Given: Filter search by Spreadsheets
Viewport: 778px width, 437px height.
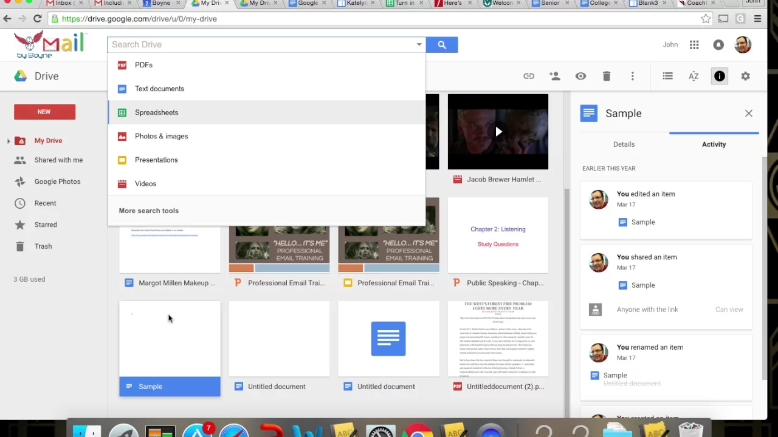Looking at the screenshot, I should 267,112.
